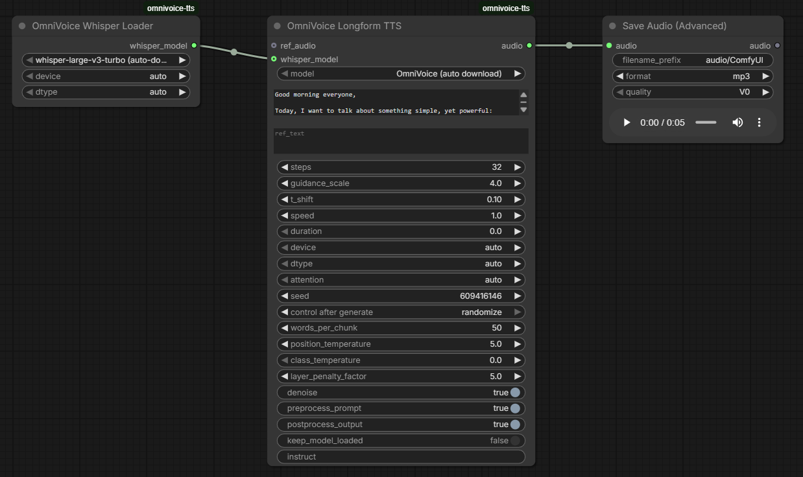Decrease speed with left arrow

(x=284, y=216)
